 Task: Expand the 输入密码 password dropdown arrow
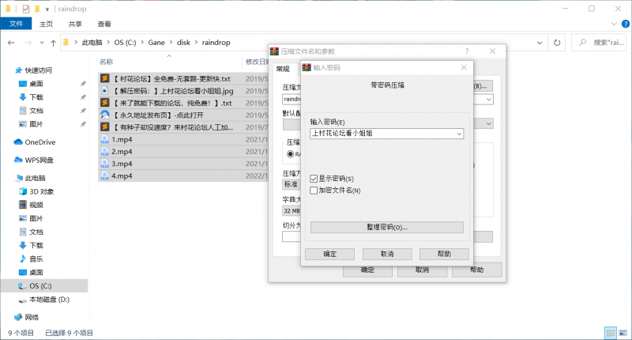458,134
